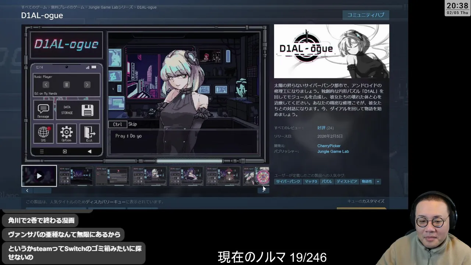This screenshot has height=265, width=471.
Task: Open Jungle Game Labシリーズ breadcrumb
Action: tap(111, 7)
